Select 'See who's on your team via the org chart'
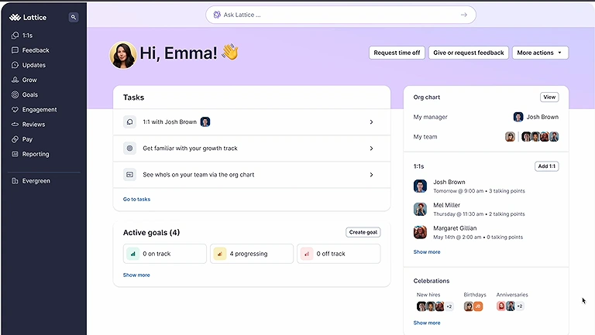The width and height of the screenshot is (595, 335). [198, 175]
